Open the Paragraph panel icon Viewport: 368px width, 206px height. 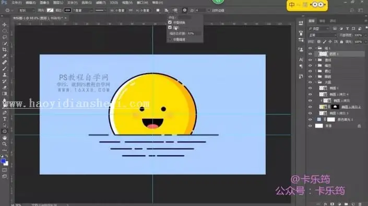tap(301, 66)
